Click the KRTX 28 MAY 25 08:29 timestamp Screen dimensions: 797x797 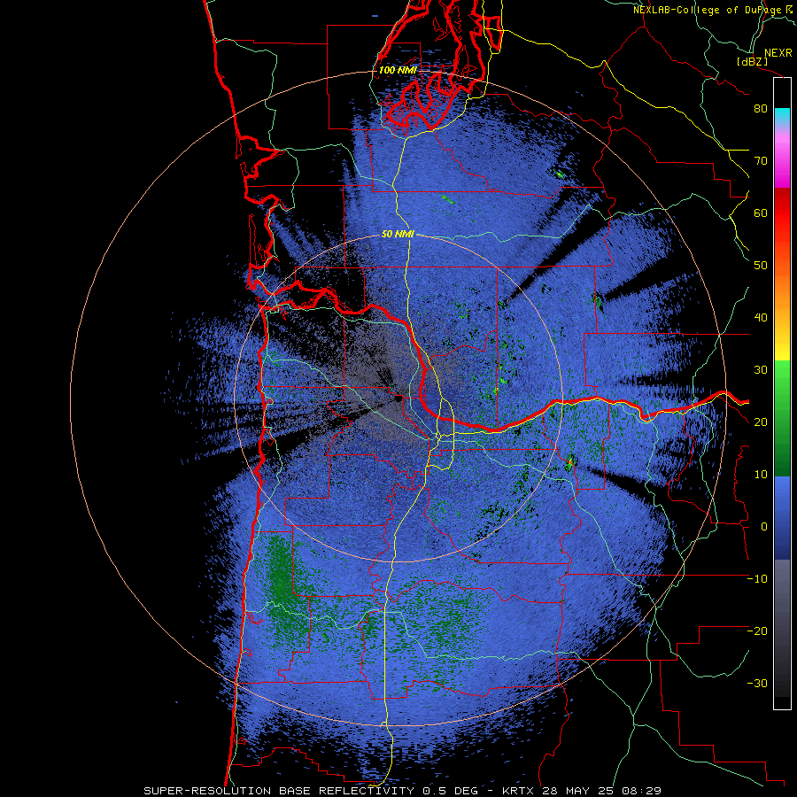[x=582, y=791]
